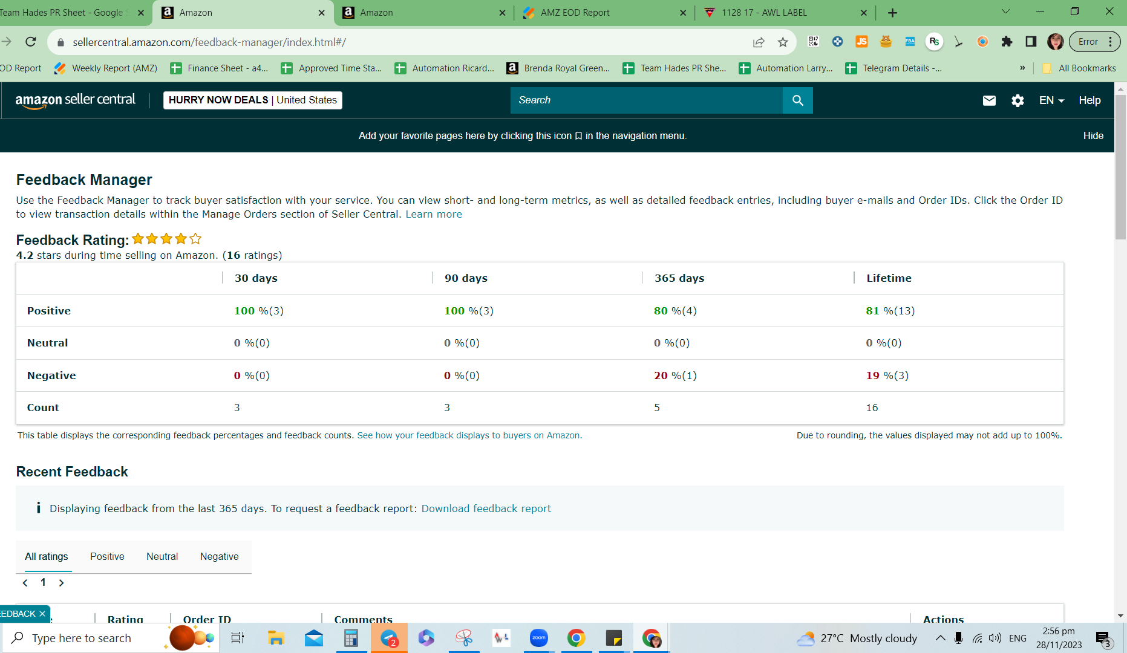Switch to the Neutral feedback tab

click(x=162, y=556)
